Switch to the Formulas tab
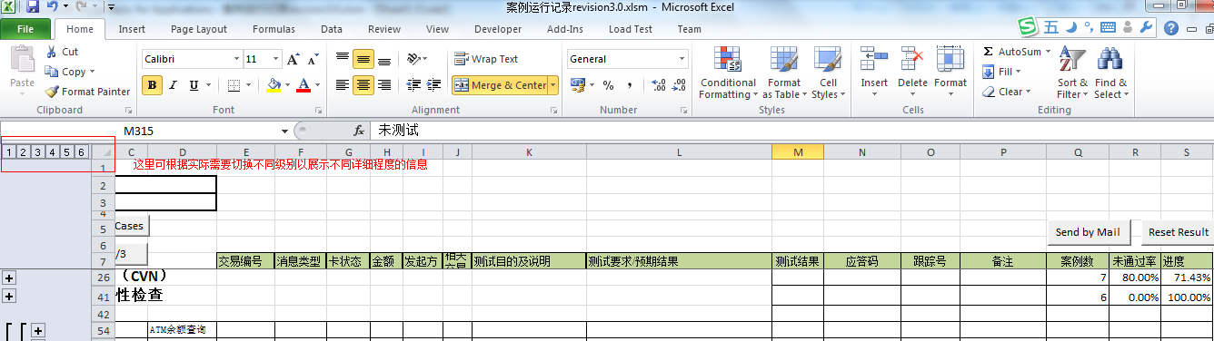Image resolution: width=1214 pixels, height=341 pixels. pos(274,29)
